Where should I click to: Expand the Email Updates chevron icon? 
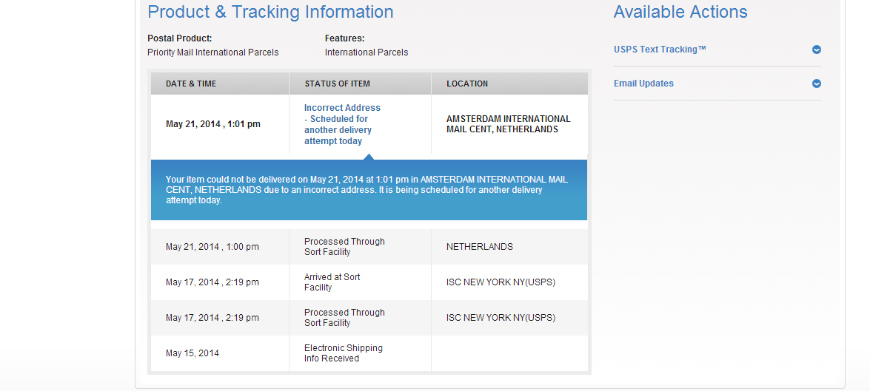pyautogui.click(x=817, y=84)
